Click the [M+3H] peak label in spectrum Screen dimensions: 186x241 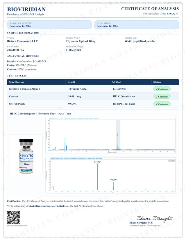[x=114, y=179]
